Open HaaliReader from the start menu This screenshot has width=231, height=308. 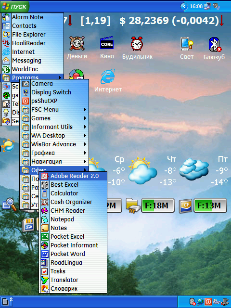(33, 43)
